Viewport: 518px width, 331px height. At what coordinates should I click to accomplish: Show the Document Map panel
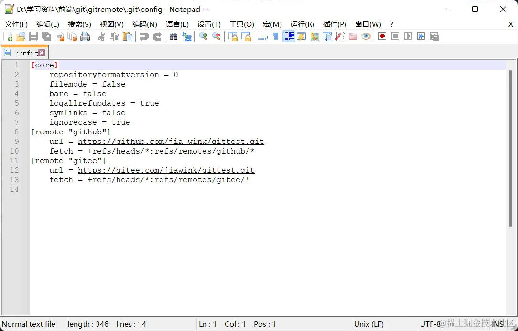pyautogui.click(x=314, y=36)
